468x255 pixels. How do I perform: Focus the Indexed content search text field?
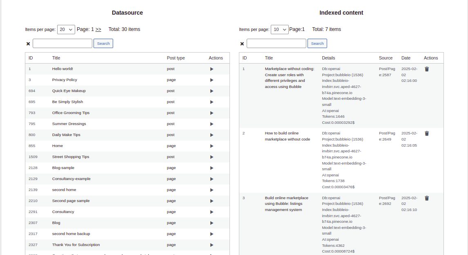[x=276, y=44]
